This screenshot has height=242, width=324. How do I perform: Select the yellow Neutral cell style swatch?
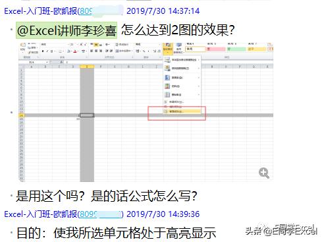click(x=257, y=49)
